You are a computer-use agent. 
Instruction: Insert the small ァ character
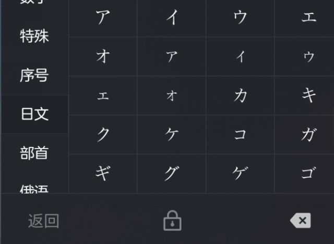[x=172, y=57]
